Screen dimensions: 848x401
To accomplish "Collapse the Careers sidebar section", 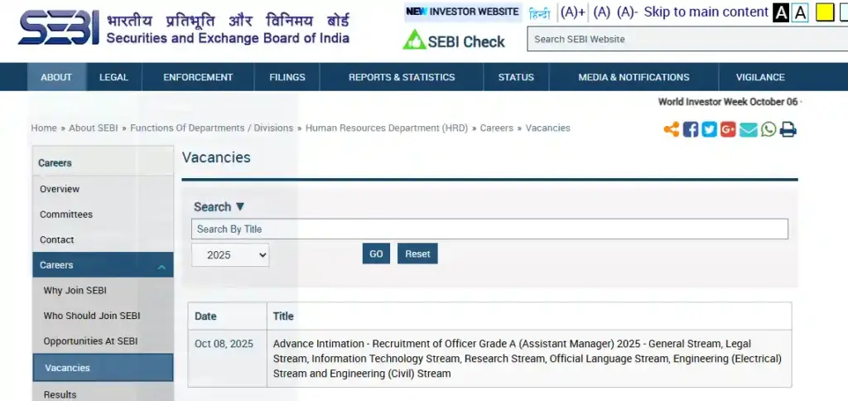I will (x=161, y=267).
